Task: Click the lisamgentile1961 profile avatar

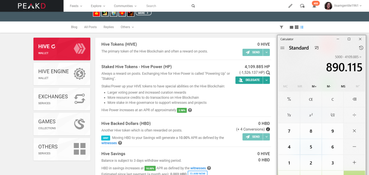Action: coord(328,6)
